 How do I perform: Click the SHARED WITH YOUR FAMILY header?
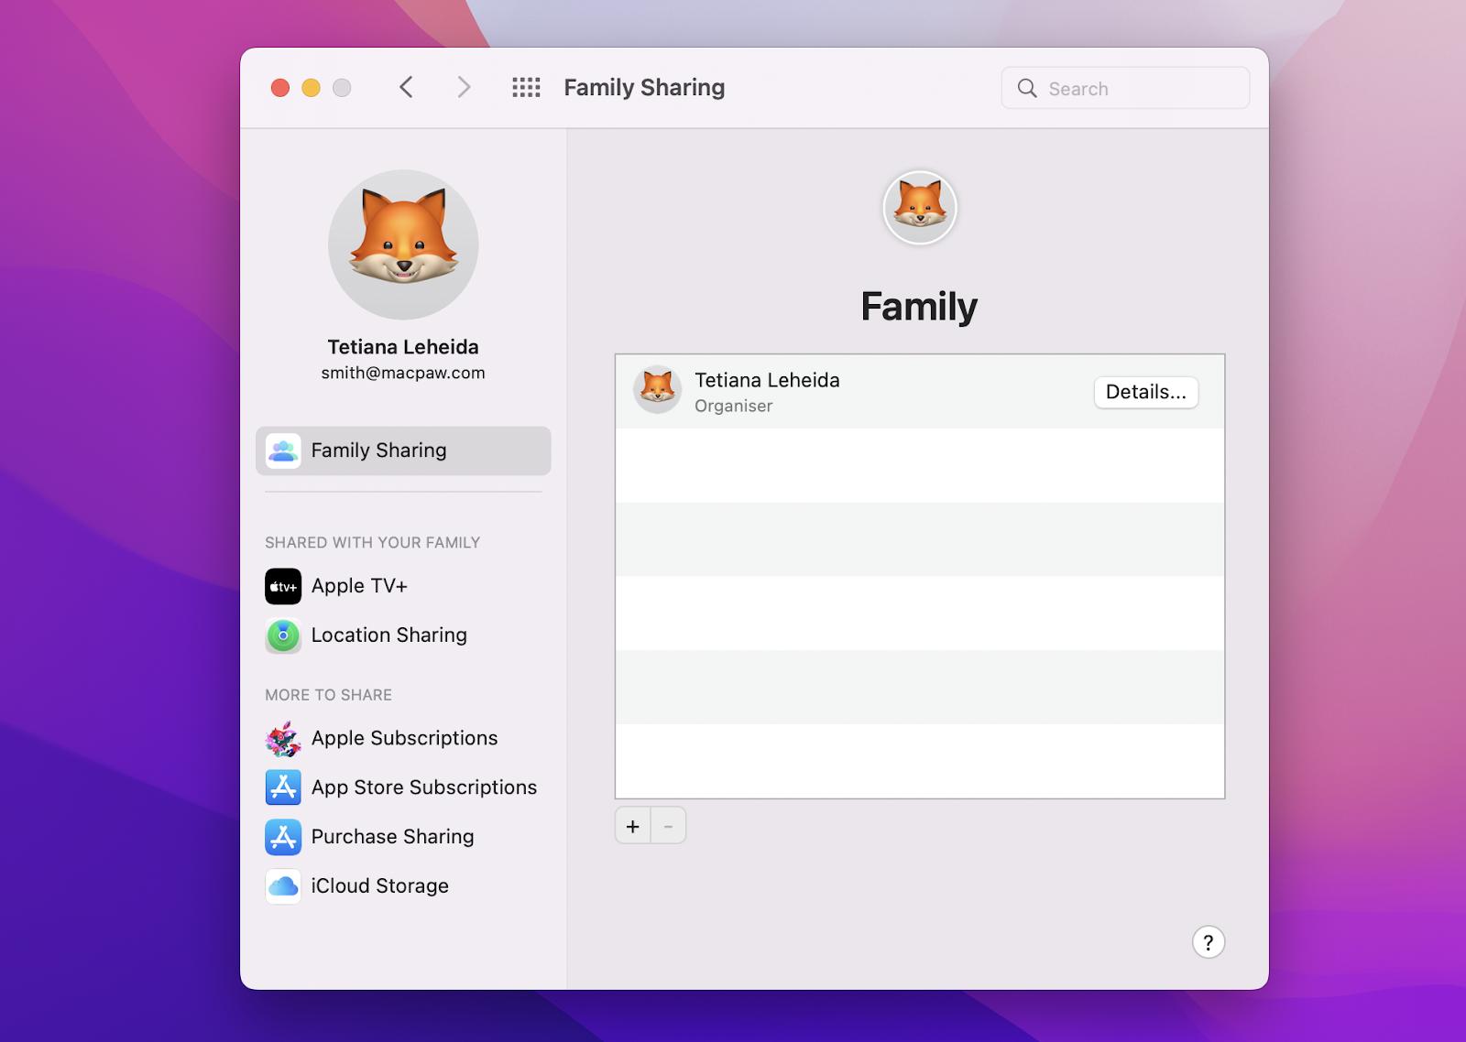point(373,543)
